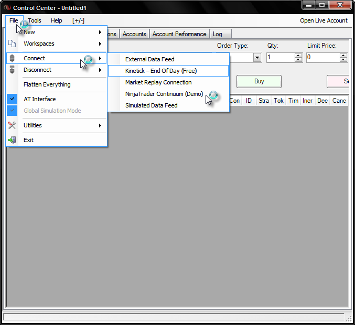Image resolution: width=355 pixels, height=325 pixels.
Task: Choose Workspaces in the File menu
Action: click(x=57, y=44)
